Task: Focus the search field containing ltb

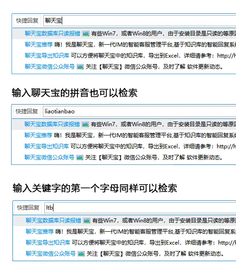Action: coord(140,208)
